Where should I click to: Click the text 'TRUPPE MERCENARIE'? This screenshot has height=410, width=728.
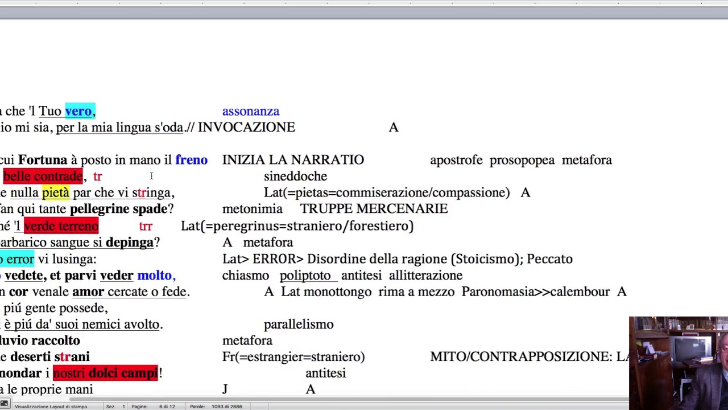click(374, 209)
